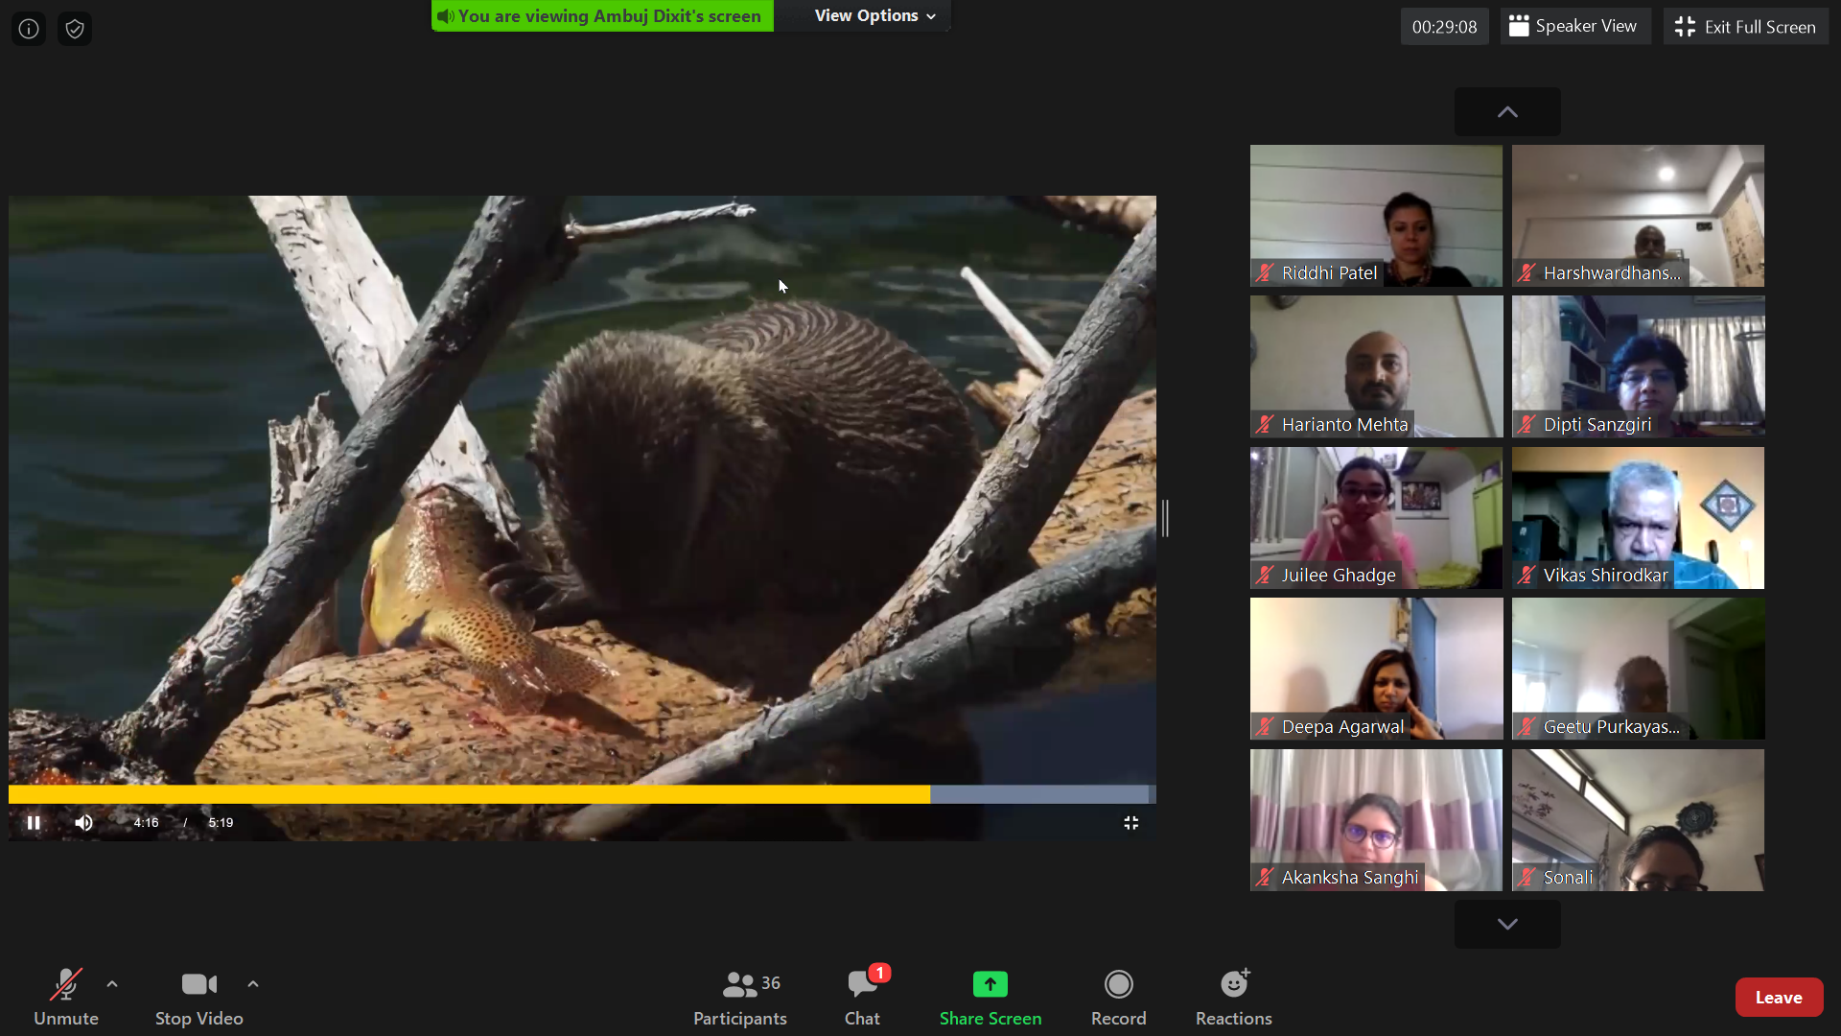Switch to Speaker View

point(1573,27)
